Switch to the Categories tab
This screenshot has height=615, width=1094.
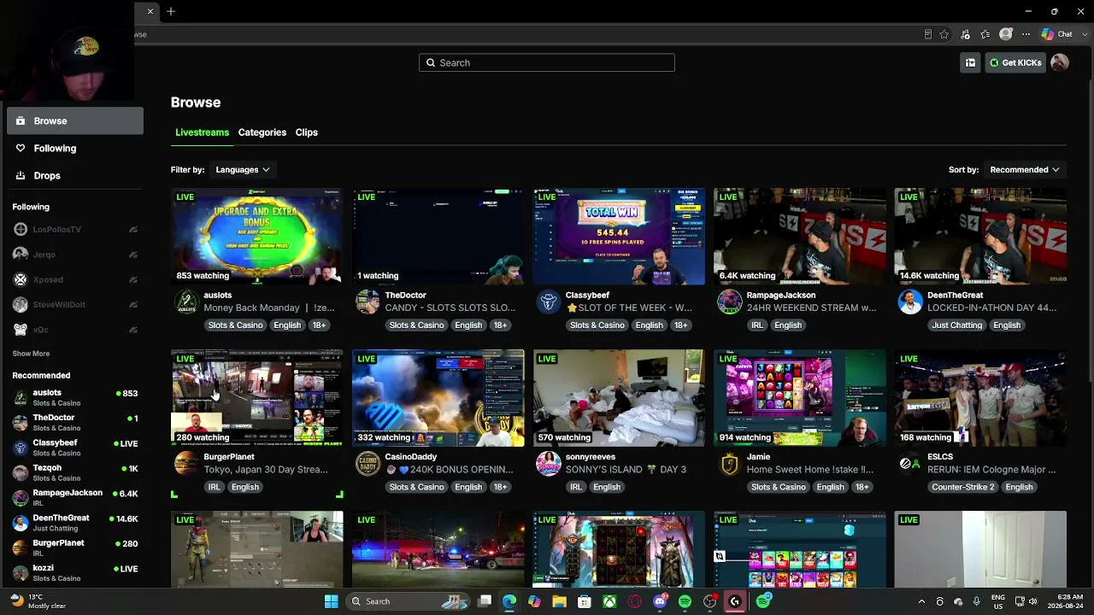pos(262,132)
